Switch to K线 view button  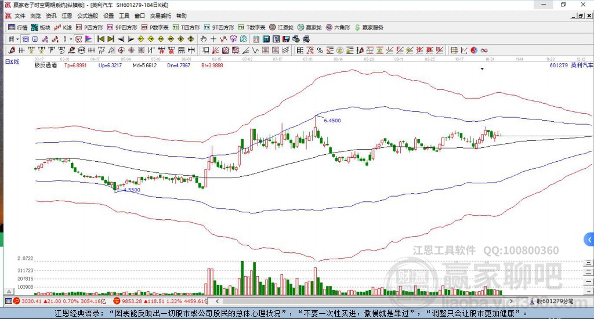[x=63, y=27]
